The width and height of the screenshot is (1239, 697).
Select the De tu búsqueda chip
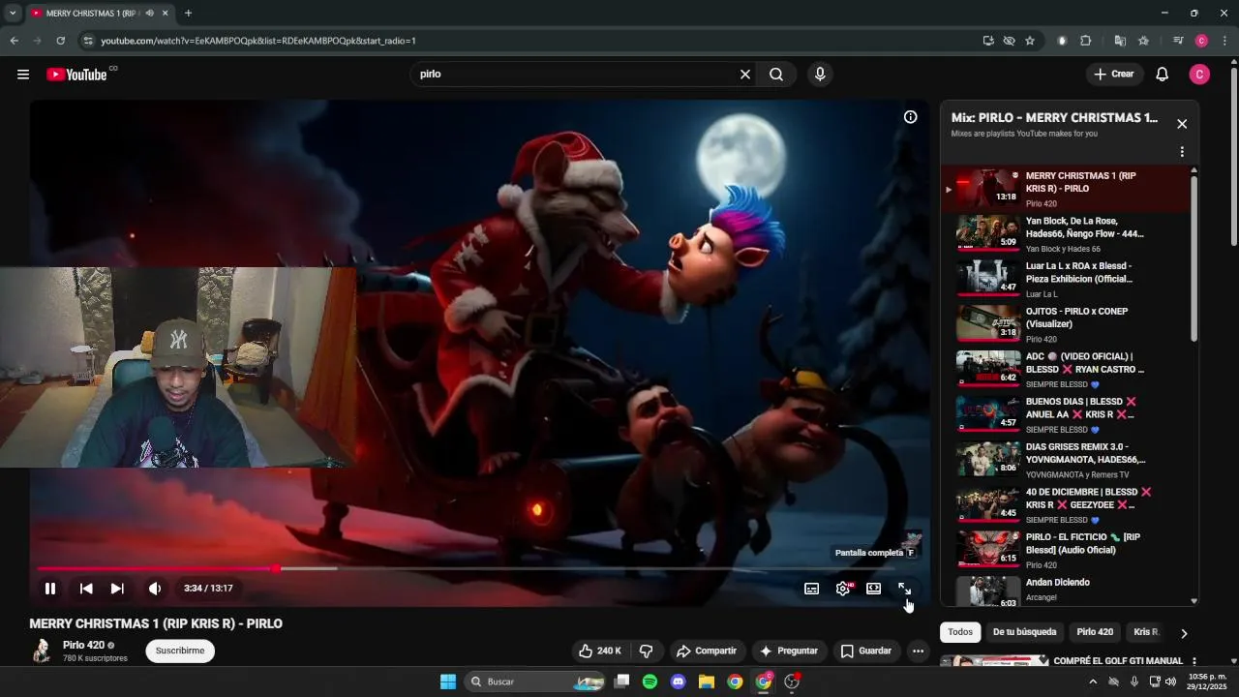point(1024,632)
